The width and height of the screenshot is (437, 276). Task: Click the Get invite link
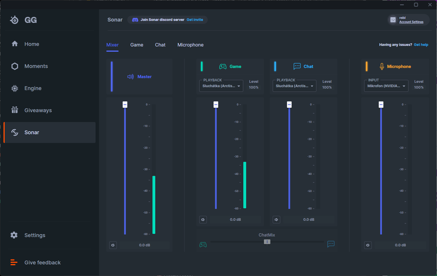[195, 20]
